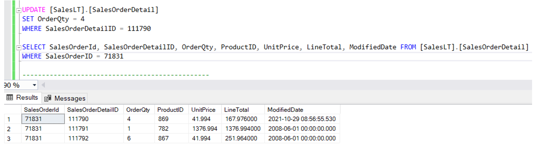Click the OrderQty column header
The height and width of the screenshot is (157, 541).
pos(138,110)
